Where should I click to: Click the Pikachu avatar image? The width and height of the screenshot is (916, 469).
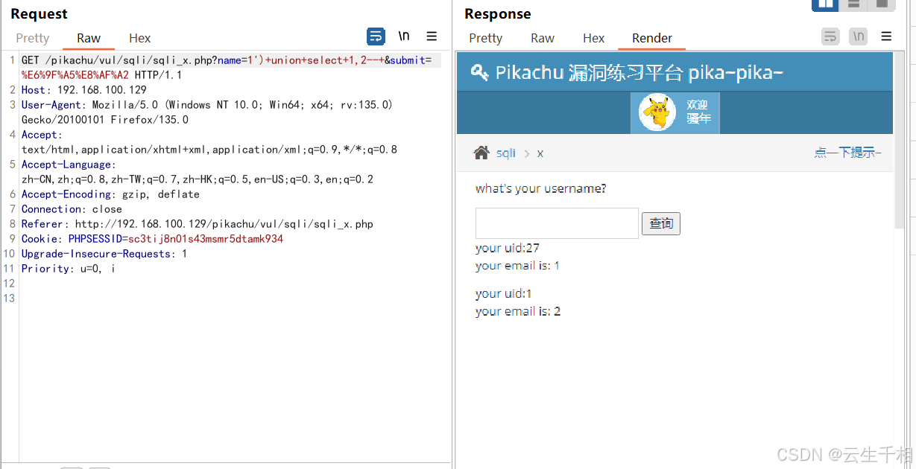(x=657, y=113)
